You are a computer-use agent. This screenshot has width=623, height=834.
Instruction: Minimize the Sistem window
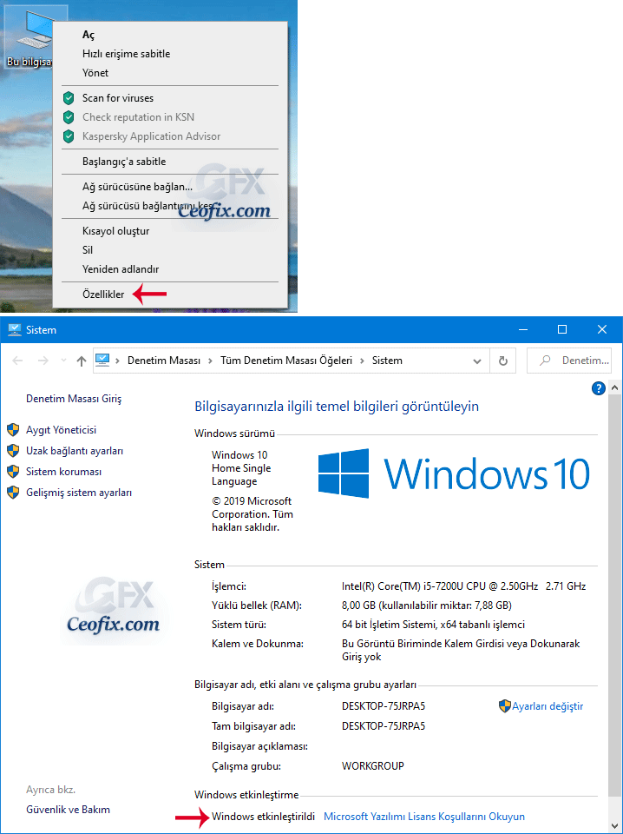tap(523, 330)
